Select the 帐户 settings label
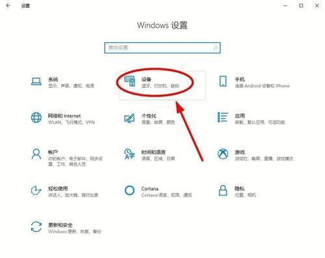Image resolution: width=325 pixels, height=258 pixels. coord(53,152)
